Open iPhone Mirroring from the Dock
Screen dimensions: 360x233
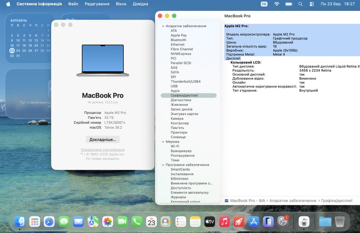268,222
